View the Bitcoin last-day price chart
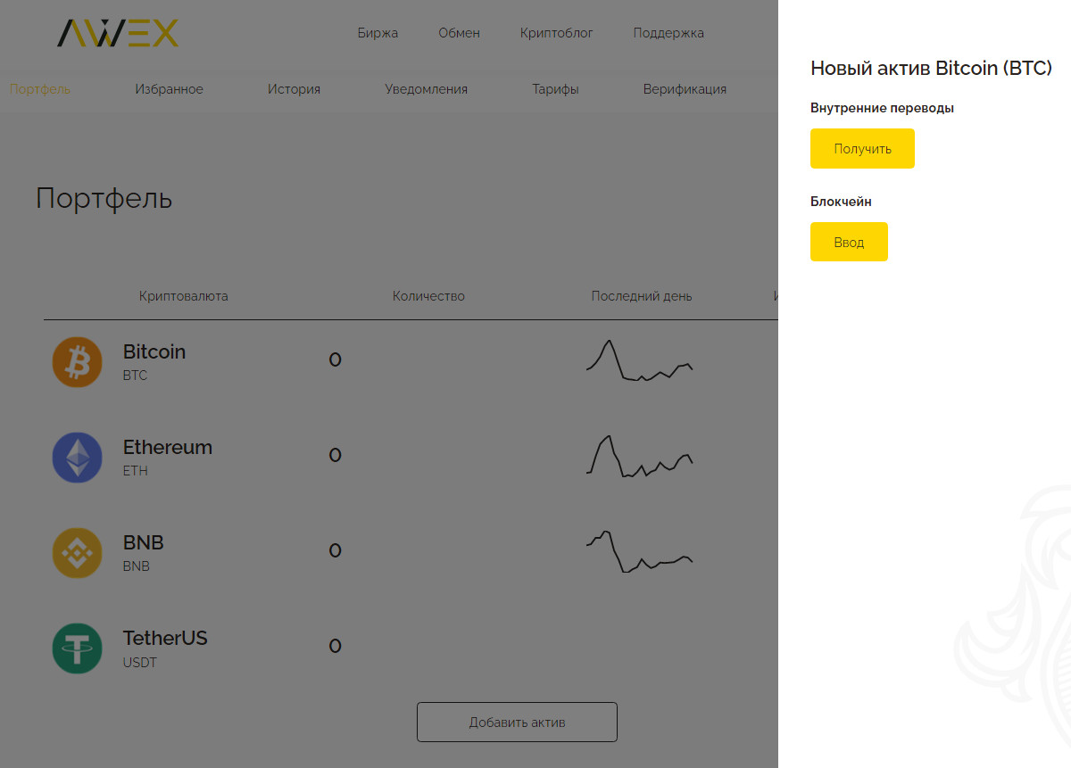1071x768 pixels. click(x=639, y=360)
